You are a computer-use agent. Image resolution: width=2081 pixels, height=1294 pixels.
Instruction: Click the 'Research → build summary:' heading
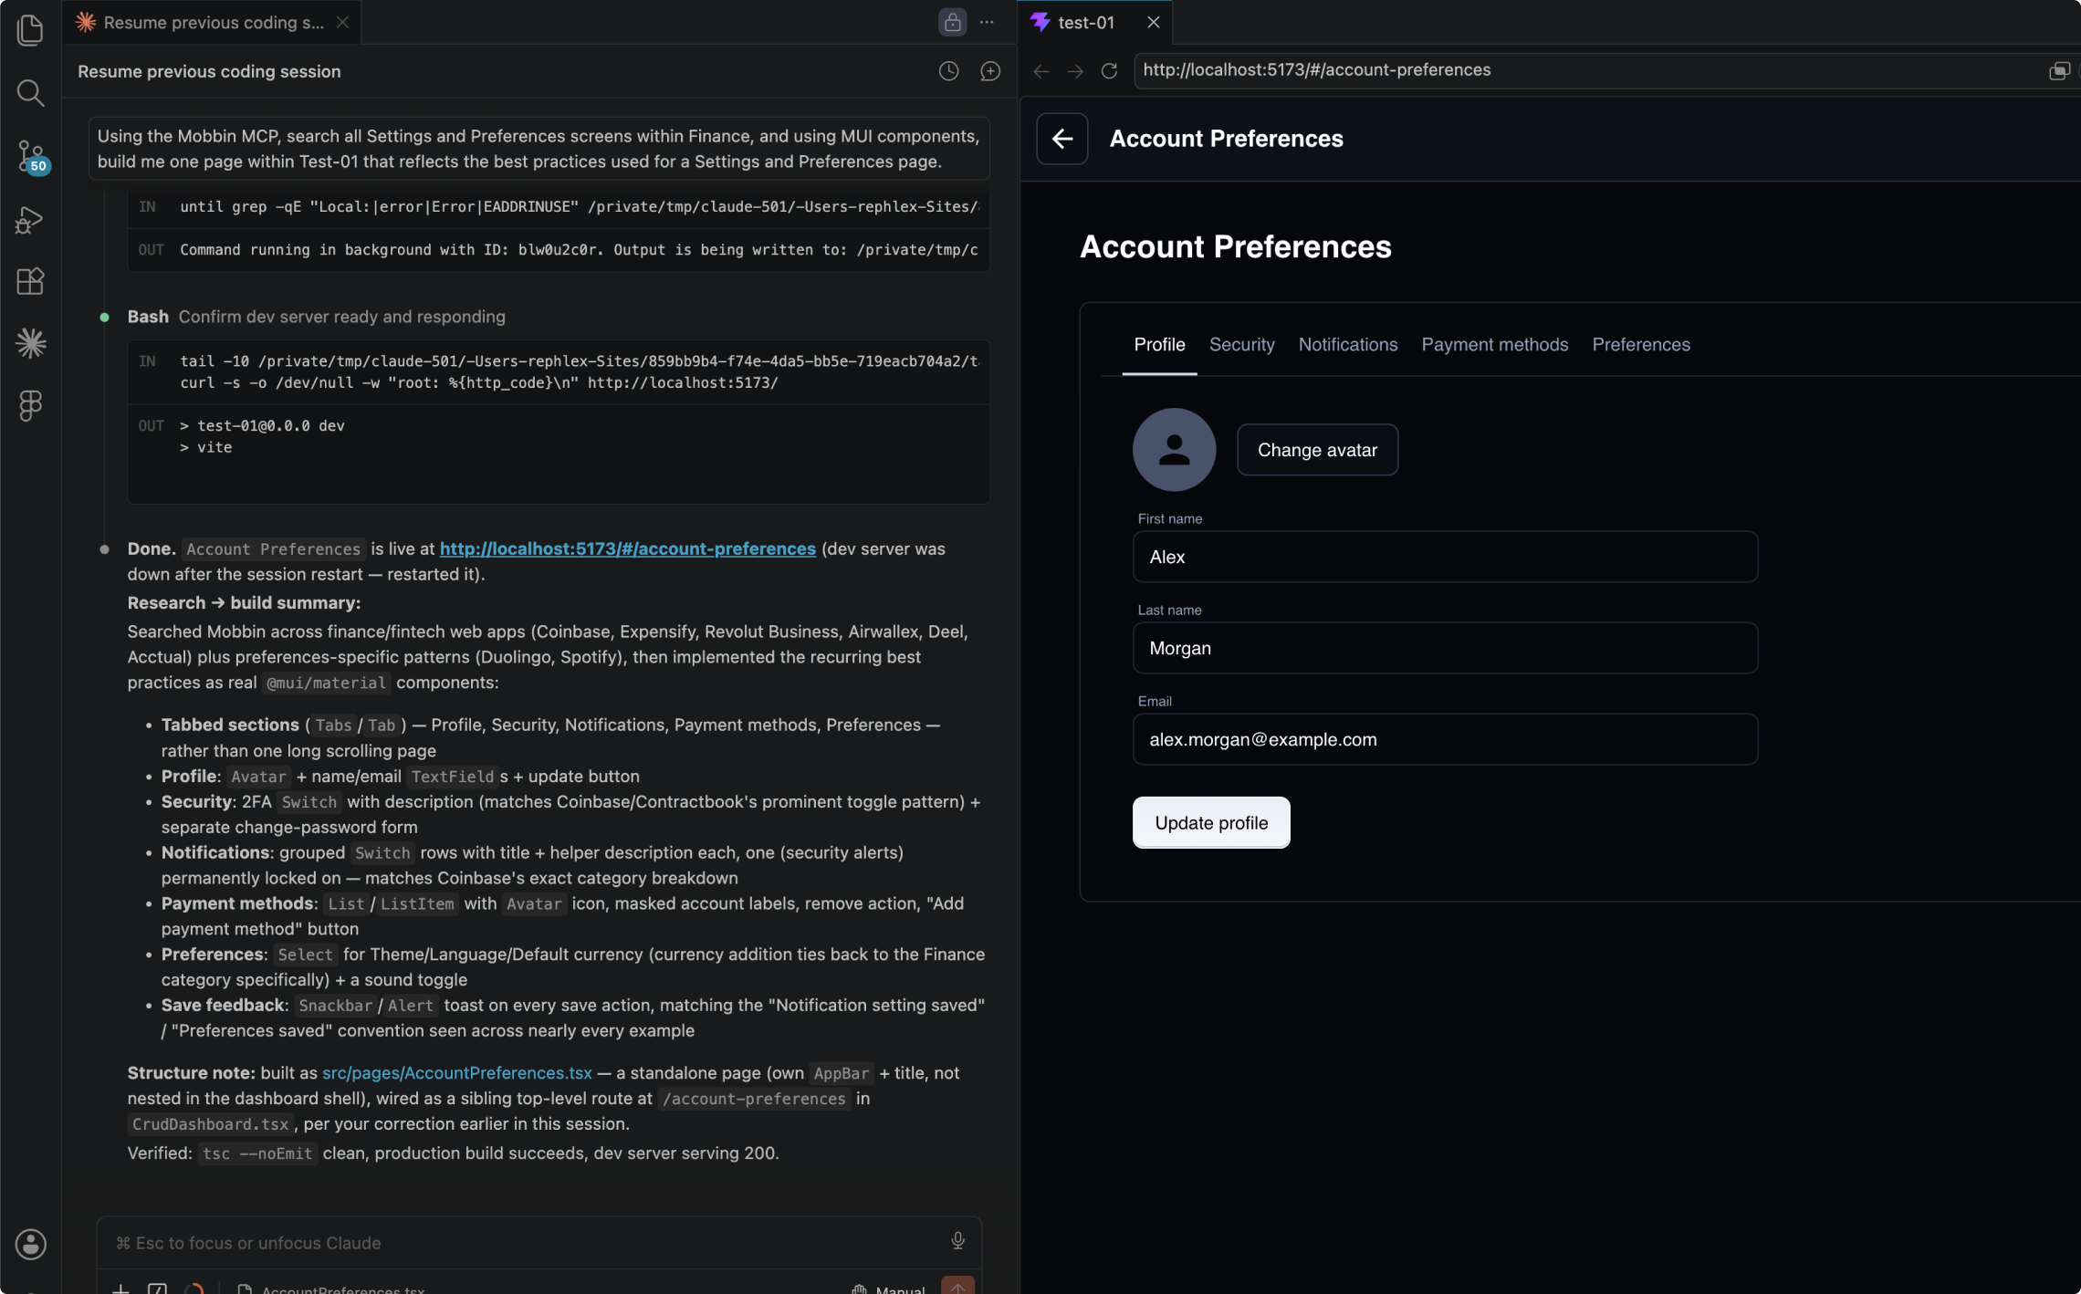pos(244,603)
